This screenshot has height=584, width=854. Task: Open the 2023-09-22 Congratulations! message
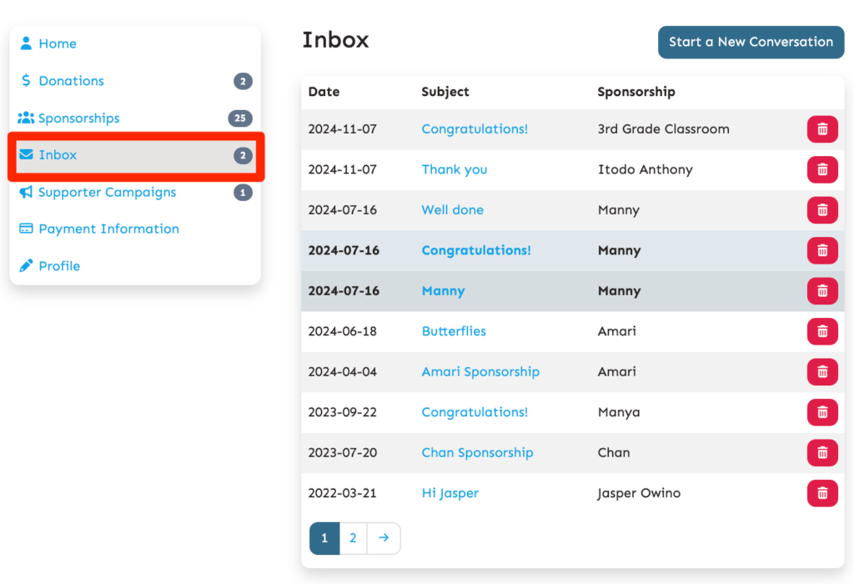click(475, 412)
